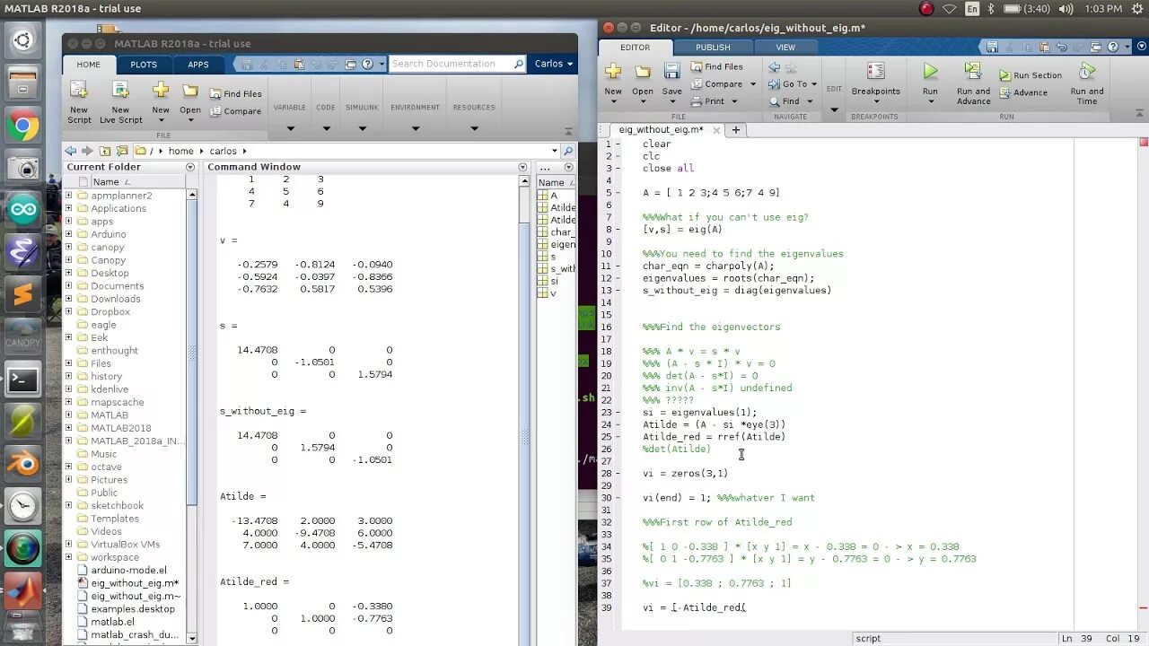Open Compare dropdown arrow in Editor
1149x646 pixels.
752,84
